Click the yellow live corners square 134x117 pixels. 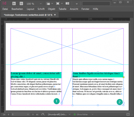pos(124,77)
